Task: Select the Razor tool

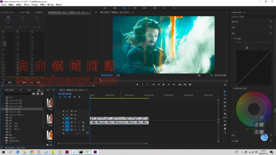Action: pyautogui.click(x=225, y=114)
